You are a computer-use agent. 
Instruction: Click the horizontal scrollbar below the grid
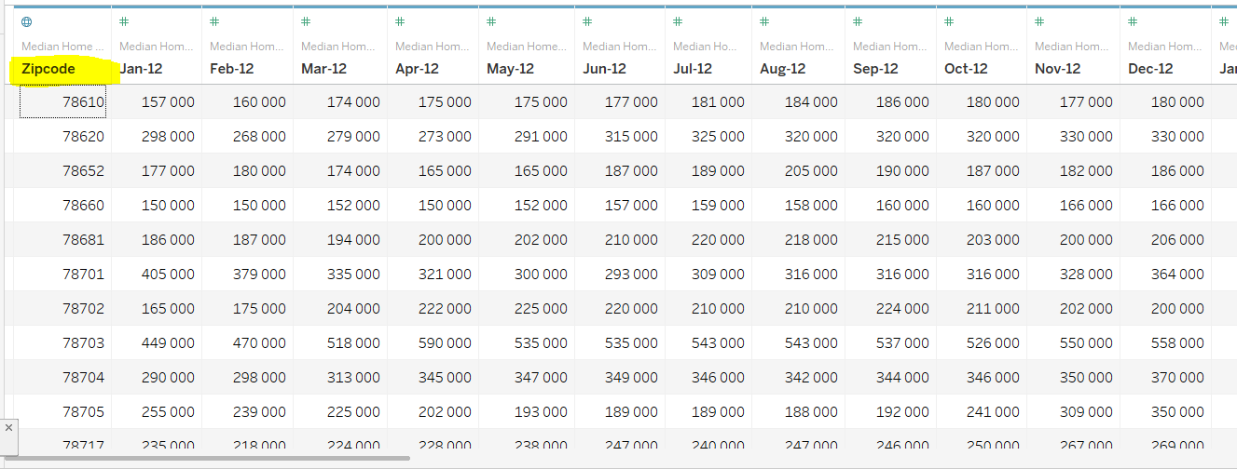click(x=207, y=458)
